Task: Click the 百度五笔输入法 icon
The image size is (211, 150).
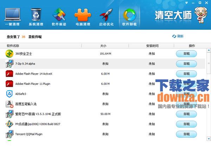Action: coord(9,104)
